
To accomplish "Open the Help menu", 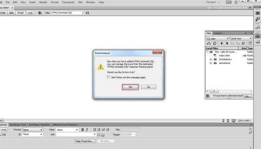I will tap(101, 2).
